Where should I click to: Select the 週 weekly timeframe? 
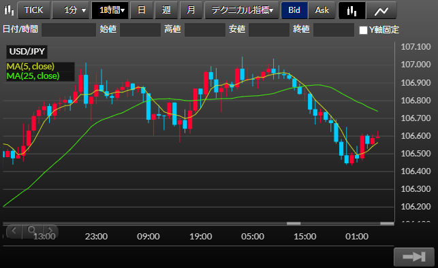[x=166, y=10]
